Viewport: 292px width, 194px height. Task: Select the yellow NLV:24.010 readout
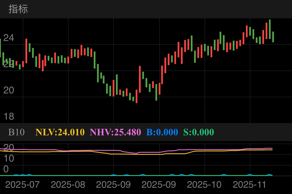(x=60, y=132)
